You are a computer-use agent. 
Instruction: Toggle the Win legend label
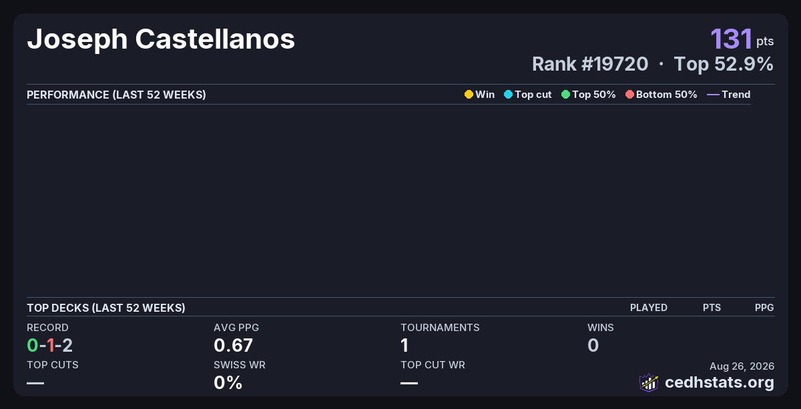coord(485,95)
